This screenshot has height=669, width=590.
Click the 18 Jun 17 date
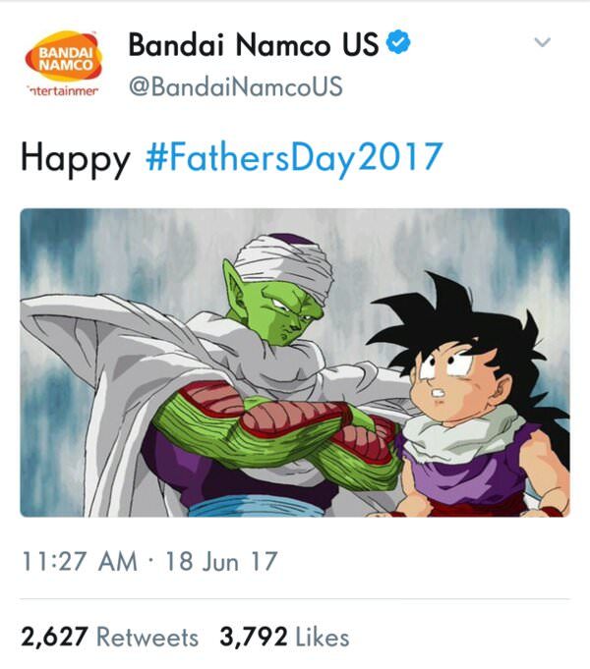[x=222, y=562]
